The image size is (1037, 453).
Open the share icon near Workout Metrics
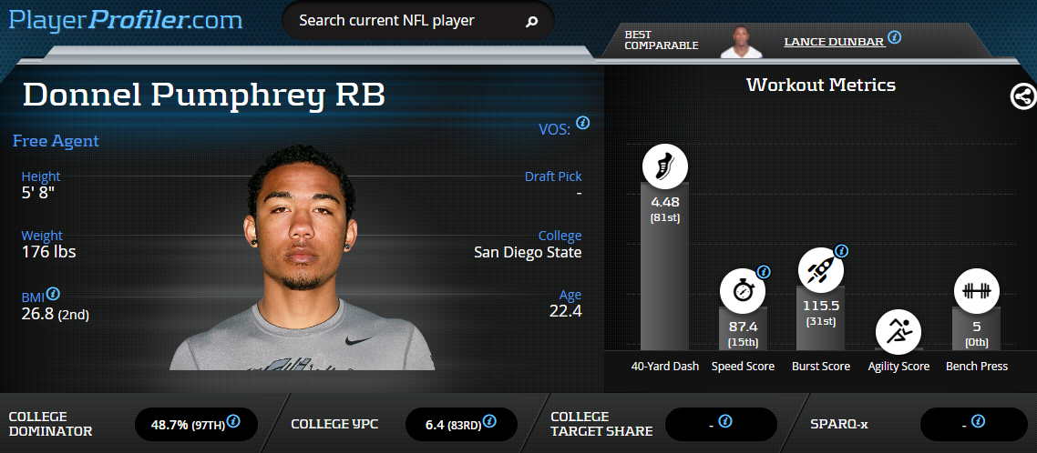pyautogui.click(x=1023, y=96)
